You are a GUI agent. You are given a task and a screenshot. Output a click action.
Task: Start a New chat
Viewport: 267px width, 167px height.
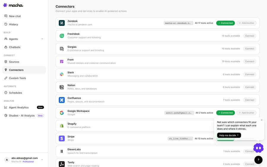(24, 16)
